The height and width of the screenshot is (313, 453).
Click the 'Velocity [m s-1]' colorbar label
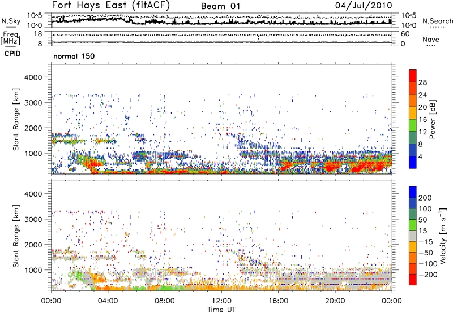click(443, 236)
